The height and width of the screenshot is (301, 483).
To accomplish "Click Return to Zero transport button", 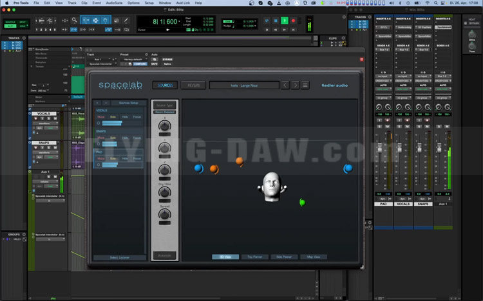I will point(267,30).
